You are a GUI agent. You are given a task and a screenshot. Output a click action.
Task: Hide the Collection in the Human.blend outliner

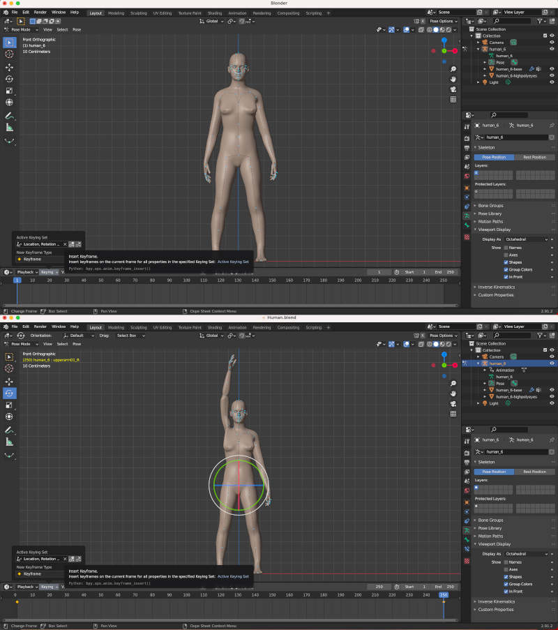pyautogui.click(x=552, y=350)
